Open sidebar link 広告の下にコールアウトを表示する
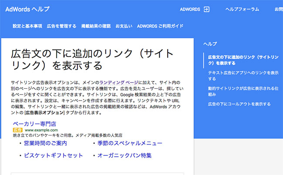This screenshot has width=283, height=175. click(239, 104)
